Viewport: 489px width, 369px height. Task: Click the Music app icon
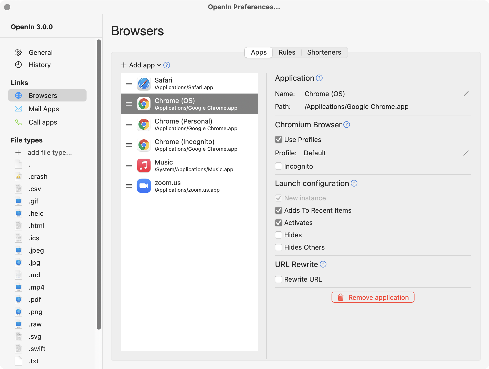pos(144,165)
